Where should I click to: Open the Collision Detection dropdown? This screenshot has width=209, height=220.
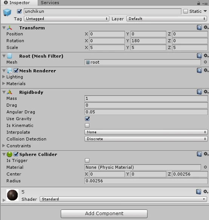[146, 139]
